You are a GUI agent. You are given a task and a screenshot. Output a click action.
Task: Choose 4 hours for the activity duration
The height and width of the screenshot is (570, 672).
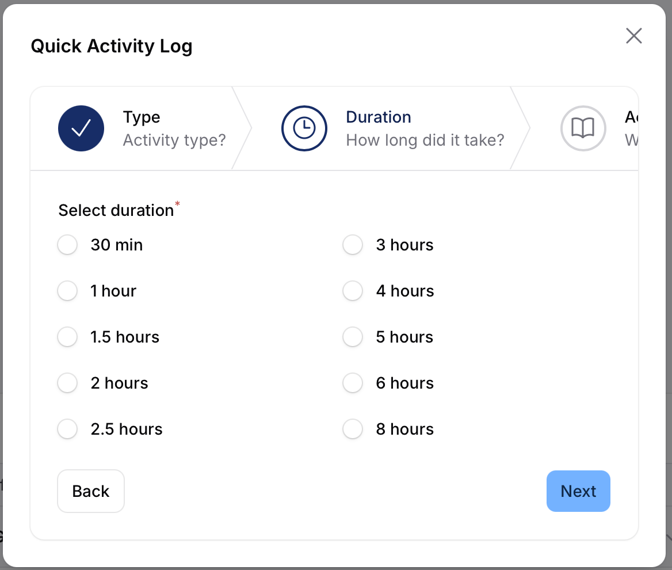353,291
